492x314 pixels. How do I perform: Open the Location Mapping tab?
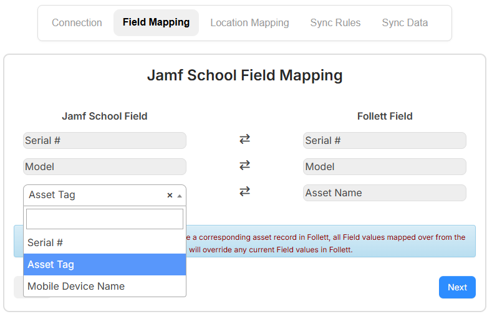[249, 22]
